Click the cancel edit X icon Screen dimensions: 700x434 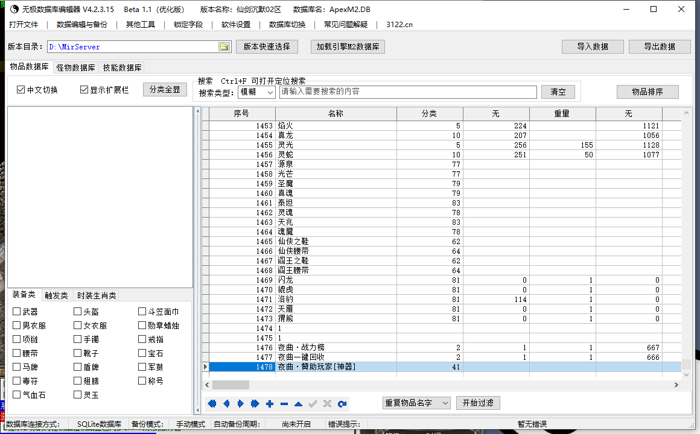click(x=327, y=404)
